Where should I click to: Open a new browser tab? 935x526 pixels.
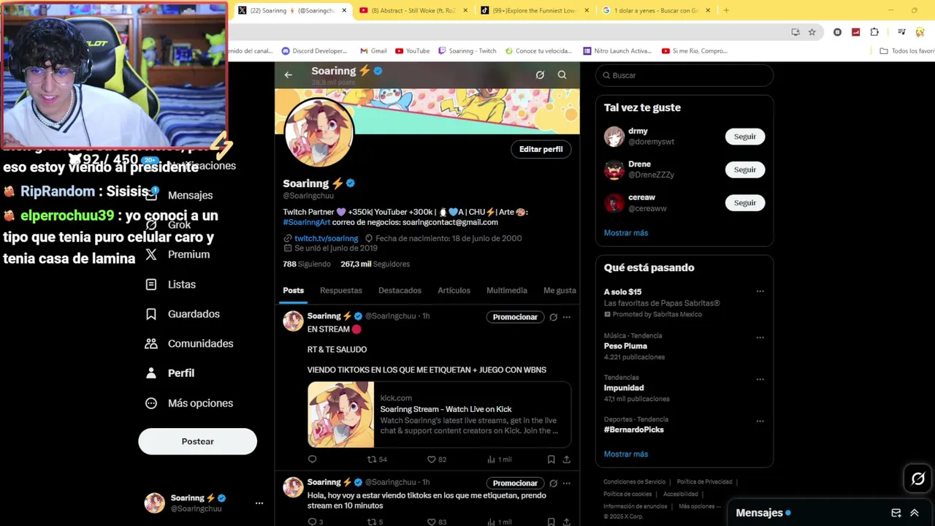tap(726, 10)
